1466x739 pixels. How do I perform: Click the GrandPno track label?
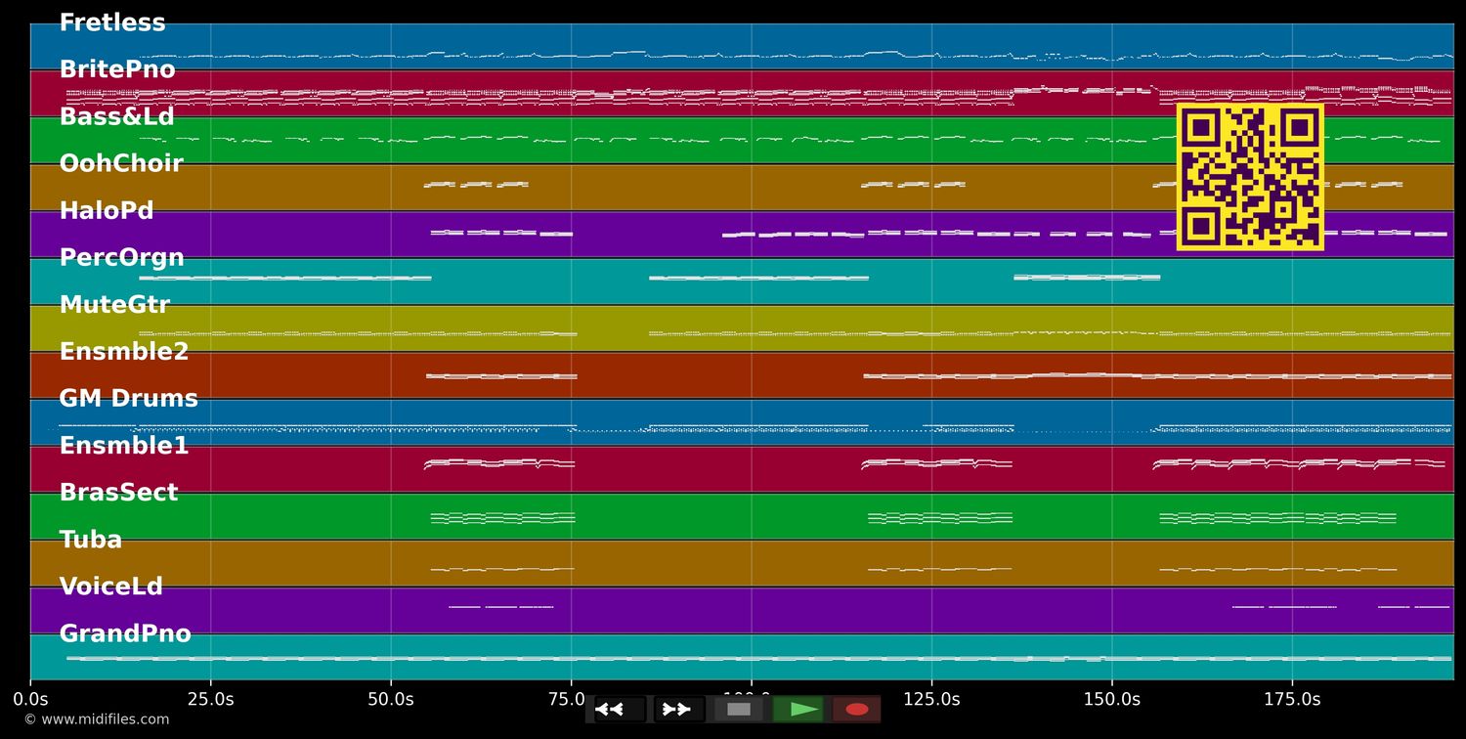125,634
